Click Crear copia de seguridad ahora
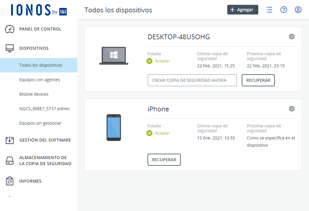Viewport: 309px width, 211px height. click(x=192, y=80)
